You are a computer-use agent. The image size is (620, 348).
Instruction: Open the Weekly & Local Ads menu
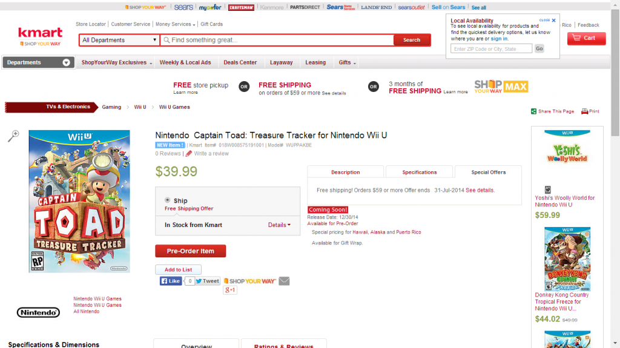pos(185,62)
